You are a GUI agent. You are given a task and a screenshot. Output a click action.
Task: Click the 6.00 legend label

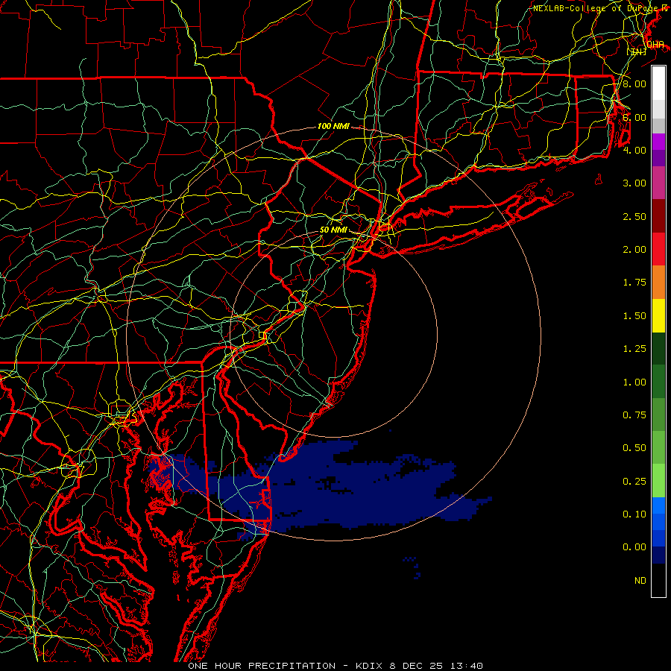click(x=634, y=117)
